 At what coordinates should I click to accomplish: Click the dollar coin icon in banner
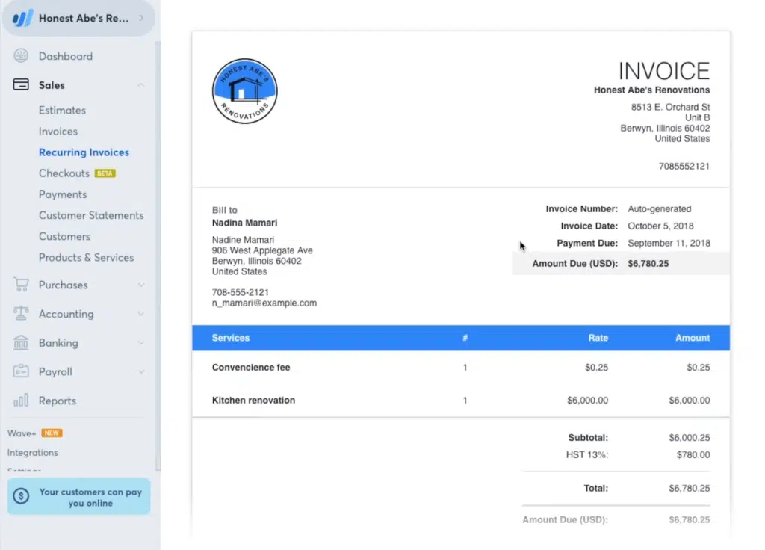click(22, 495)
